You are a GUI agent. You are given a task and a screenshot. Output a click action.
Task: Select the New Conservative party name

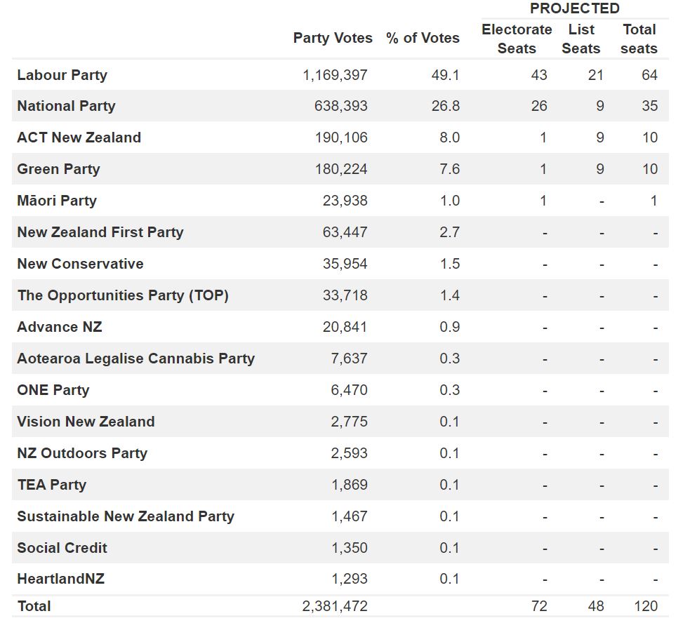(80, 264)
